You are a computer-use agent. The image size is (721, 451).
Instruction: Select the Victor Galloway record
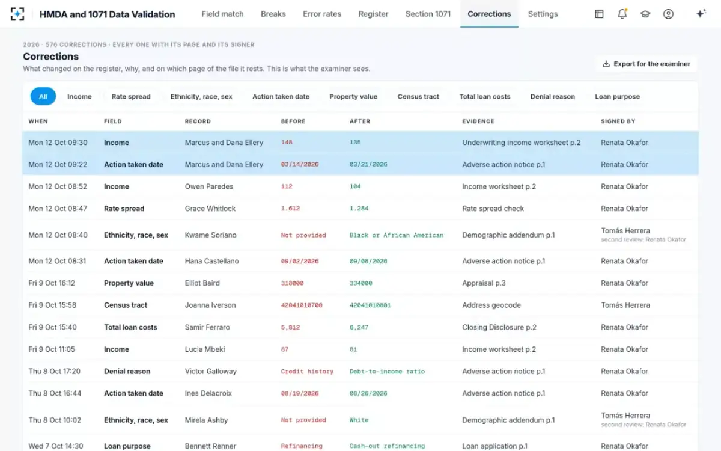tap(211, 372)
